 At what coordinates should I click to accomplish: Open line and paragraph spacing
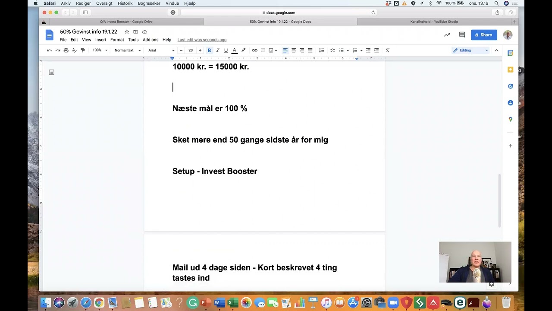point(321,51)
